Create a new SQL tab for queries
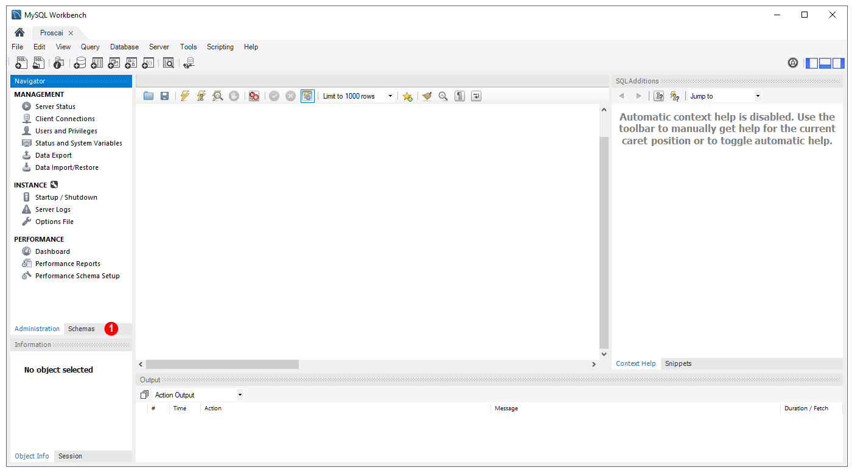The width and height of the screenshot is (852, 473). (x=21, y=63)
